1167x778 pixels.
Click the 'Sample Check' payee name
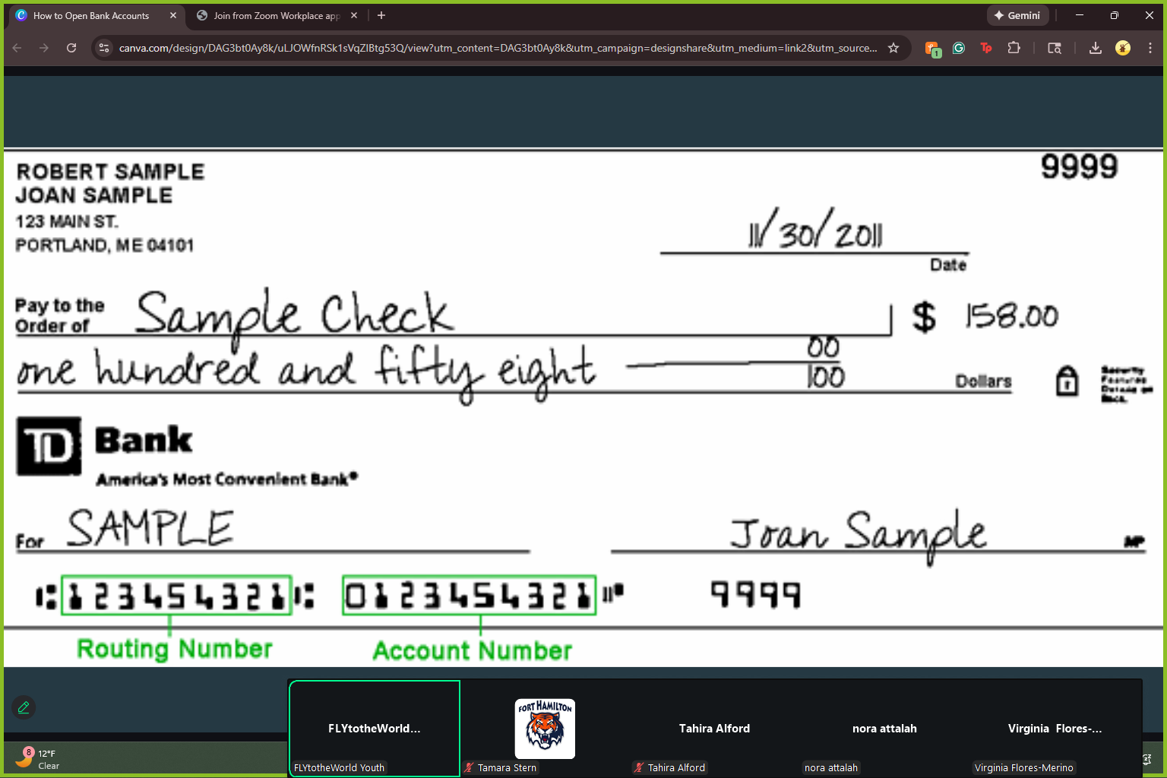(x=295, y=315)
